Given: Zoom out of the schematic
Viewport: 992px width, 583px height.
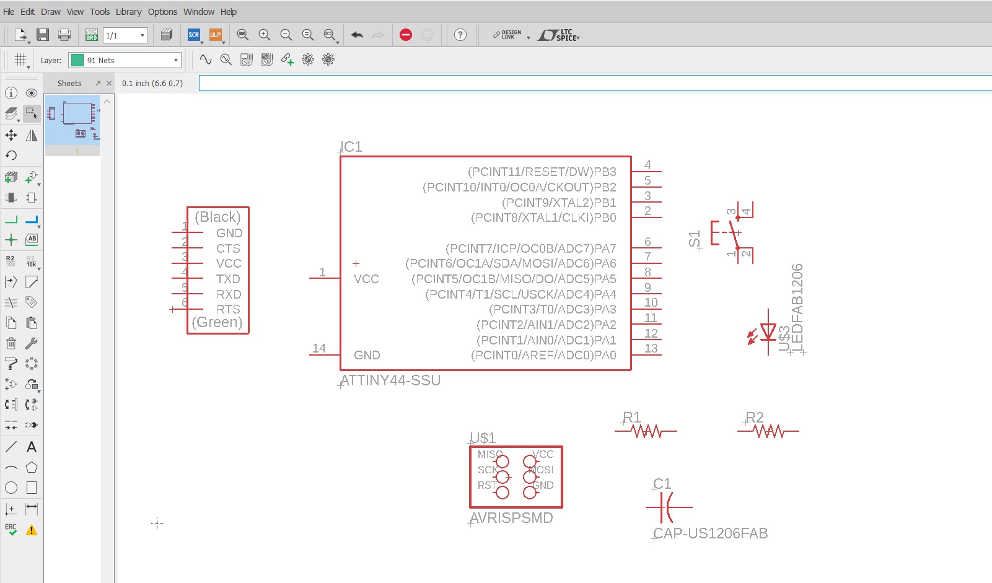Looking at the screenshot, I should point(286,35).
